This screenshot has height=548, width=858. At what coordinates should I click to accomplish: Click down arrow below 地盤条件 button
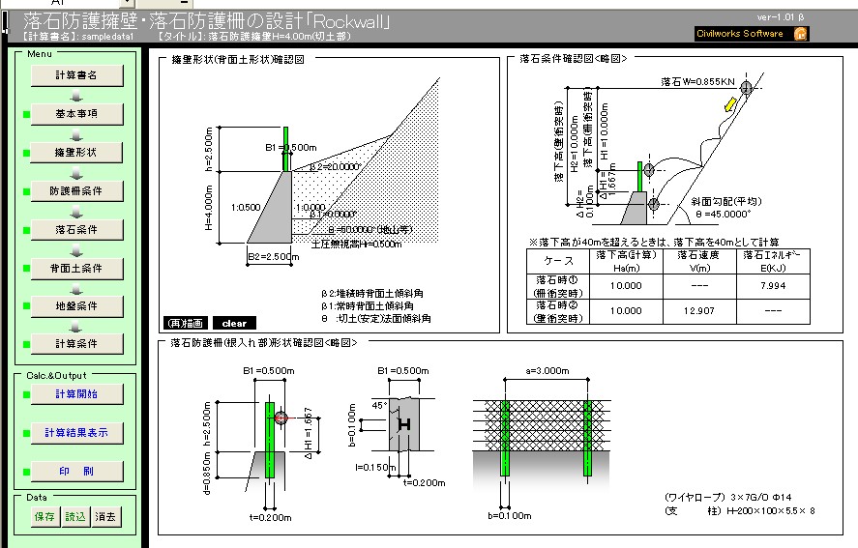pos(76,327)
